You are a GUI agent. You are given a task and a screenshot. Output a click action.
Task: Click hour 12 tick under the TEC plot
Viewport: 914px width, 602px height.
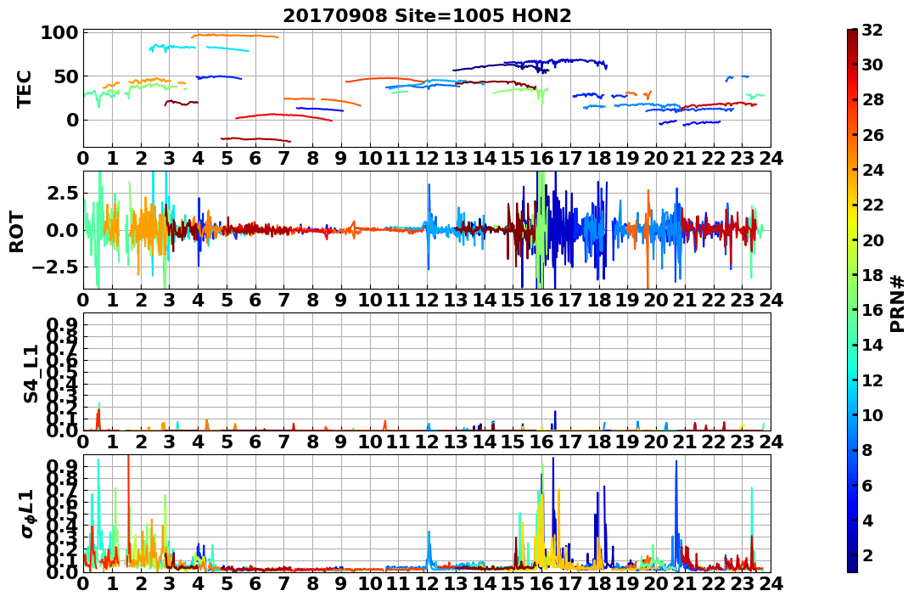point(427,158)
